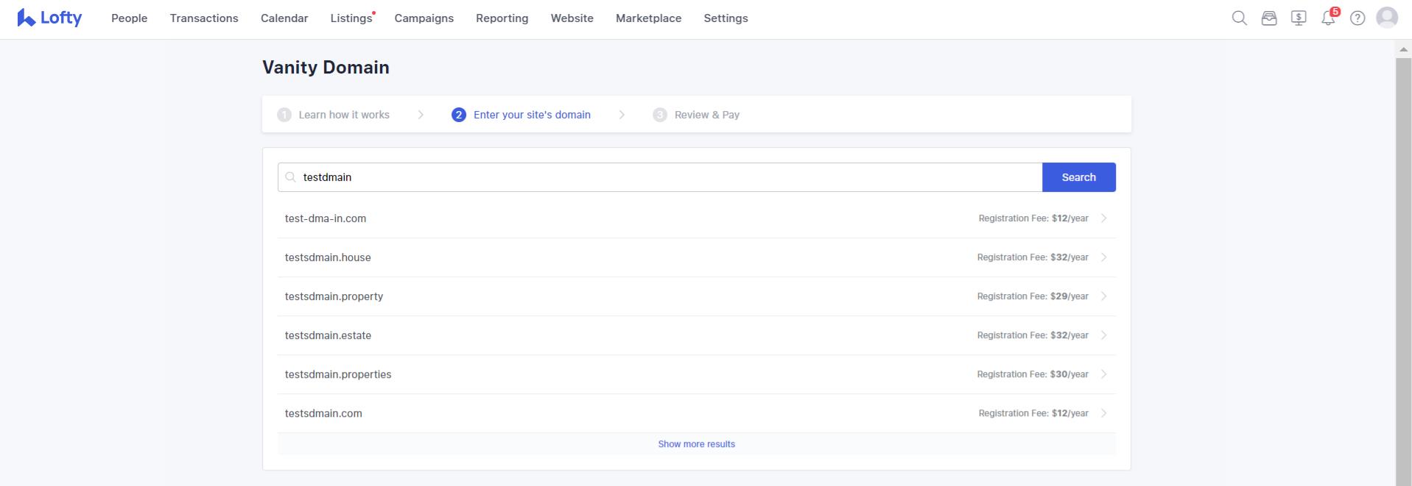Open the help question mark icon
The width and height of the screenshot is (1412, 486).
[1357, 18]
